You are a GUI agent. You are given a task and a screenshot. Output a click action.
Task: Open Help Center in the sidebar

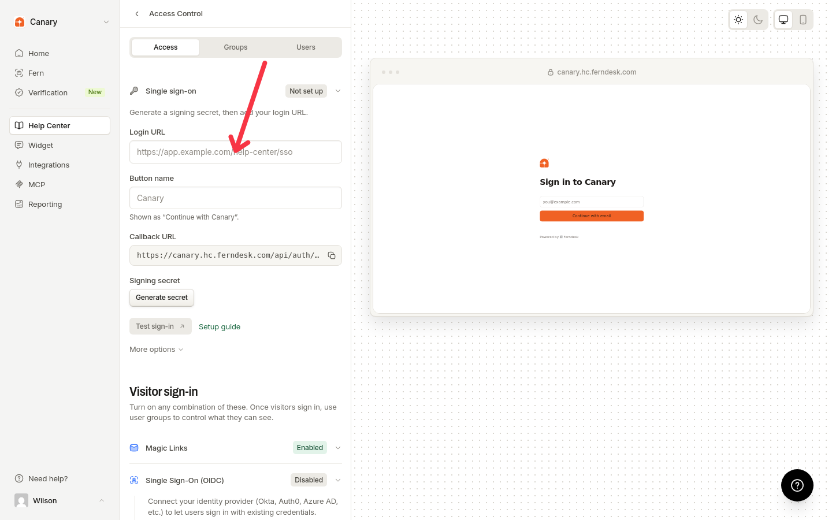[60, 125]
